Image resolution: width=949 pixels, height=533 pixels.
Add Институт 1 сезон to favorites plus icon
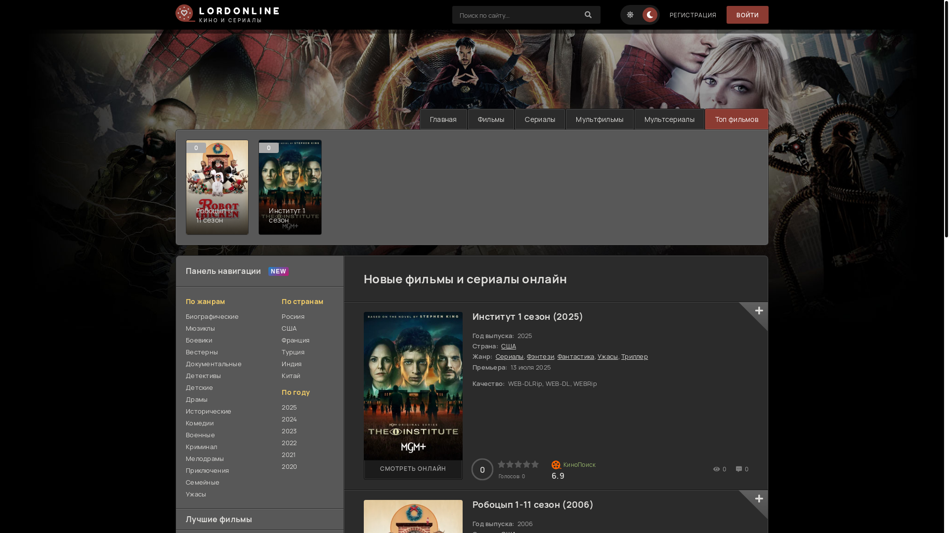[x=759, y=311]
